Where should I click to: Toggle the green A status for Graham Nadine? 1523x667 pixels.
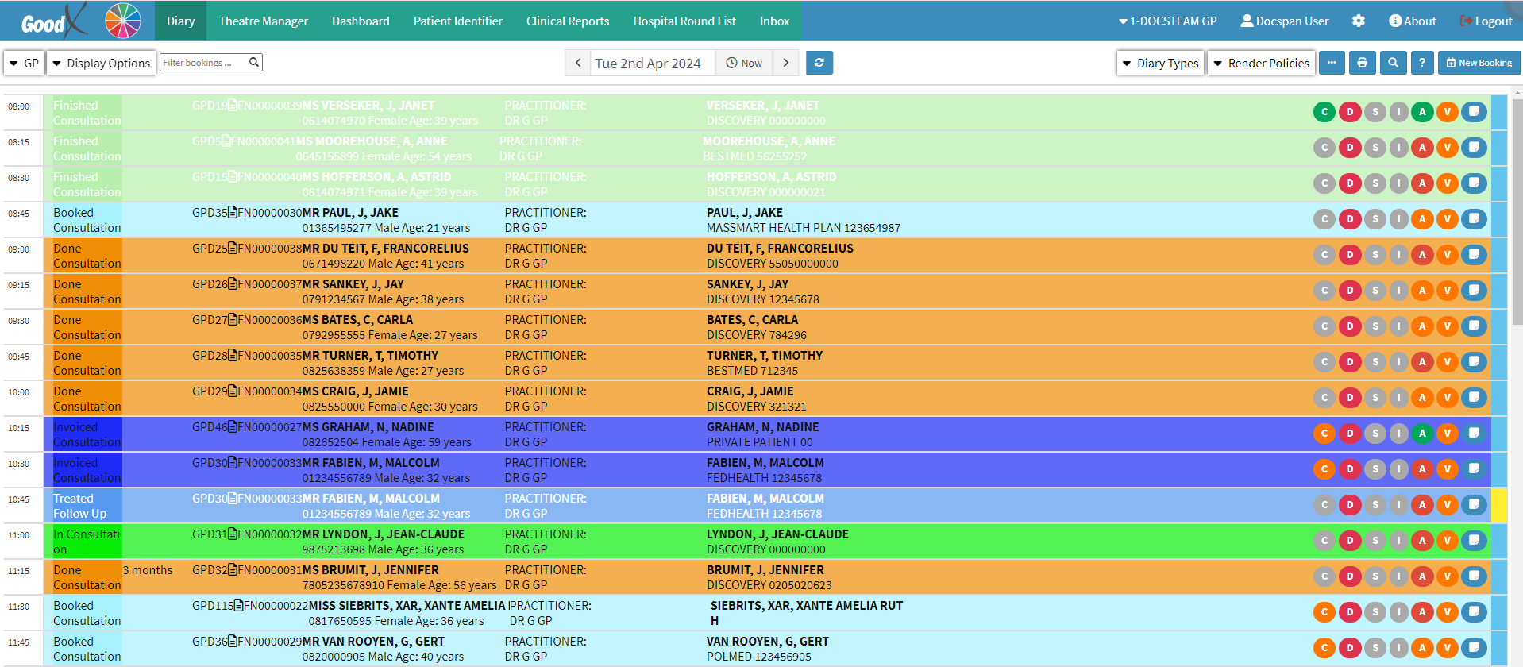coord(1422,434)
